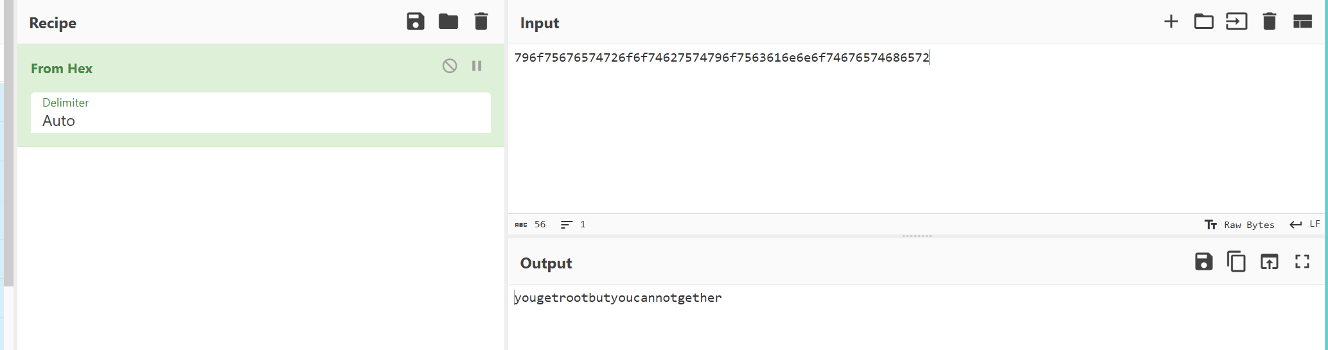Screen dimensions: 1328x350
Task: Reset pane layout icon
Action: click(x=1302, y=21)
